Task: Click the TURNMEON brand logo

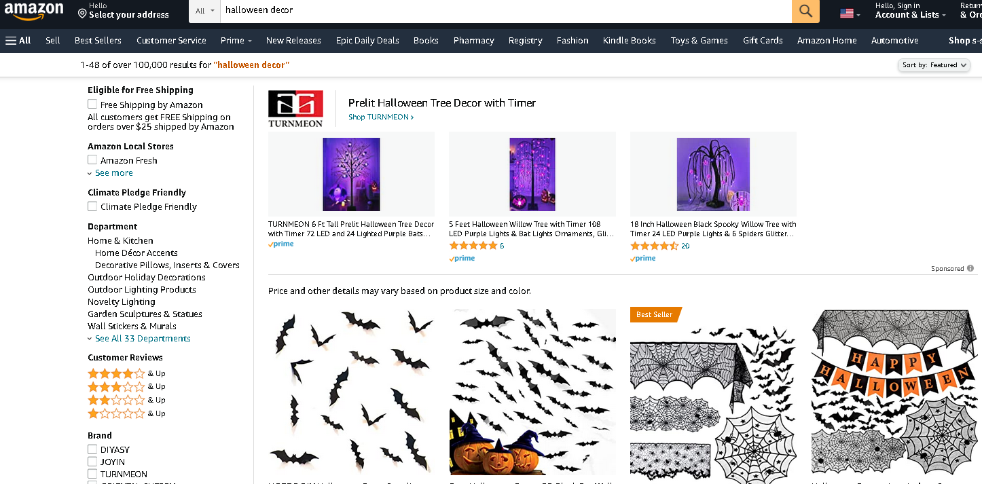Action: pyautogui.click(x=295, y=109)
